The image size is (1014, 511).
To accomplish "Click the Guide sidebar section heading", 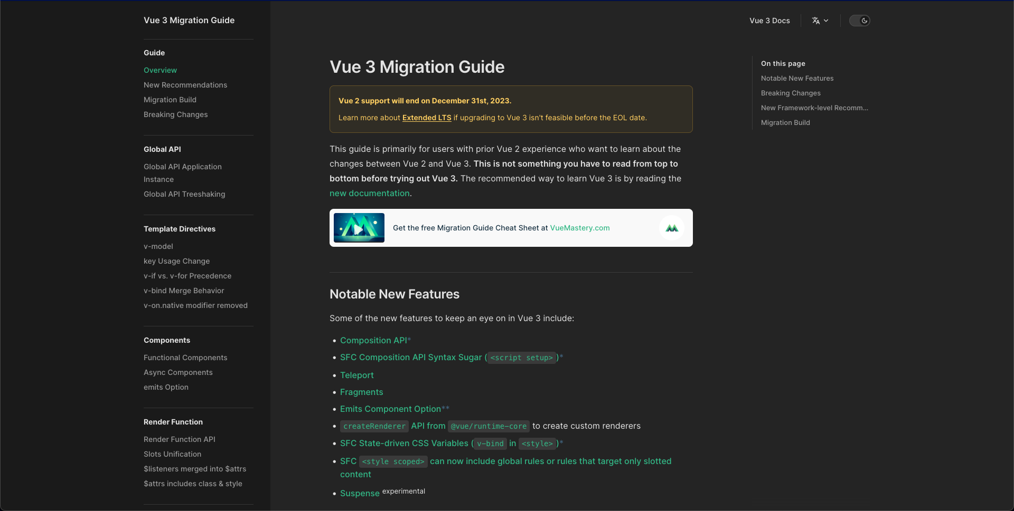I will [x=154, y=53].
